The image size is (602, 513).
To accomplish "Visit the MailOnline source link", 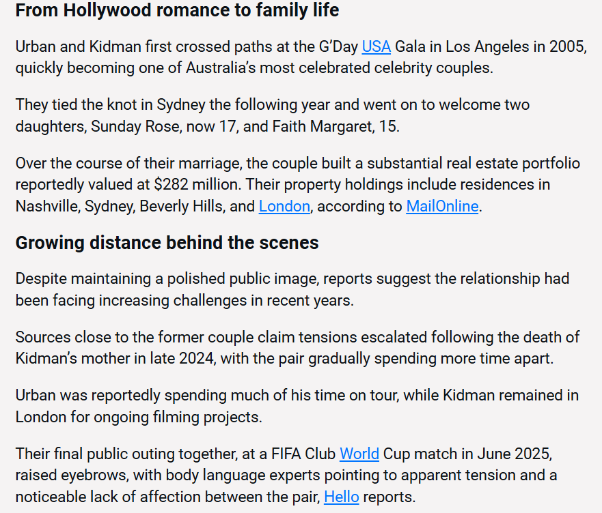I will (x=442, y=206).
